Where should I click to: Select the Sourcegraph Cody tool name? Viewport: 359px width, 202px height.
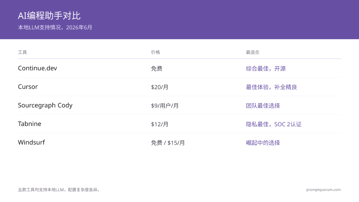(45, 105)
